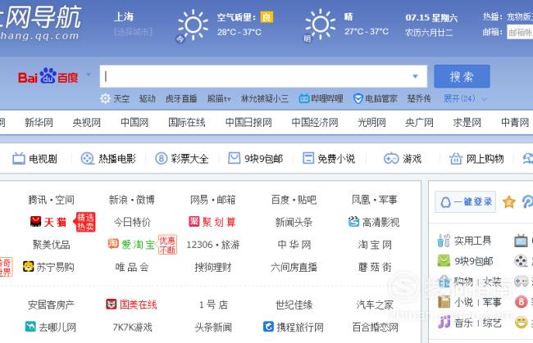Click the 电视剧 TV icon
The height and width of the screenshot is (343, 533).
click(x=19, y=159)
